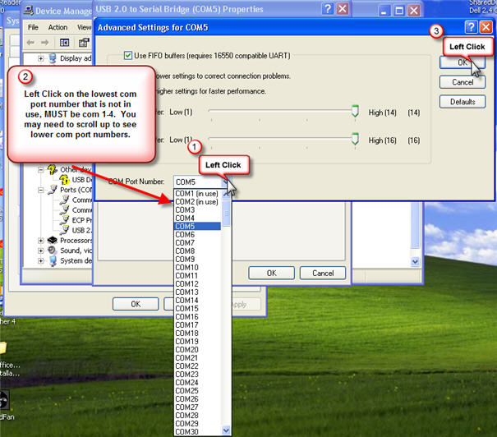Collapse the Ports (COM & LPT) node
The width and height of the screenshot is (497, 437).
tap(40, 190)
